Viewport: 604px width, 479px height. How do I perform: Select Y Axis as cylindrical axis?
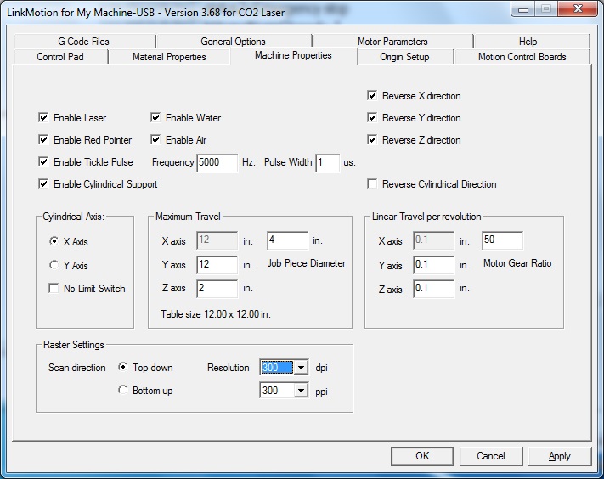[54, 266]
